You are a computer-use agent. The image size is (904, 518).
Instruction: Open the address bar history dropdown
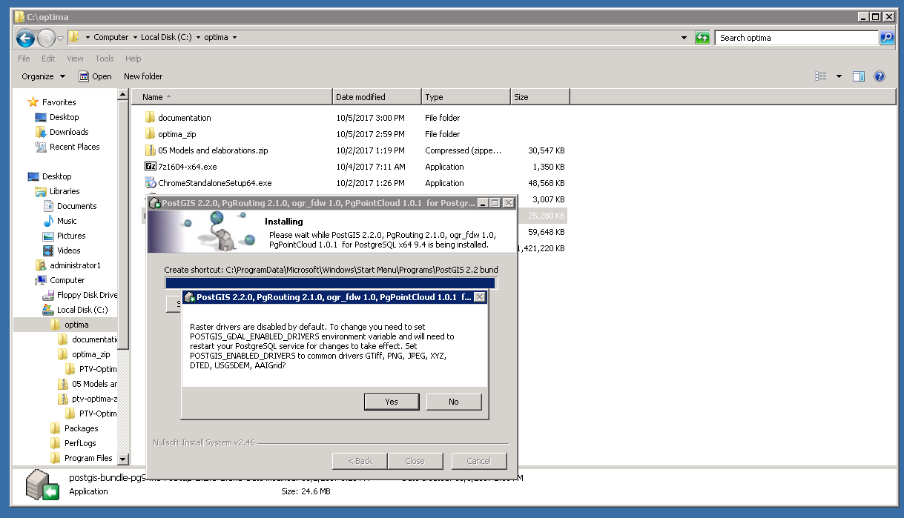[x=683, y=38]
